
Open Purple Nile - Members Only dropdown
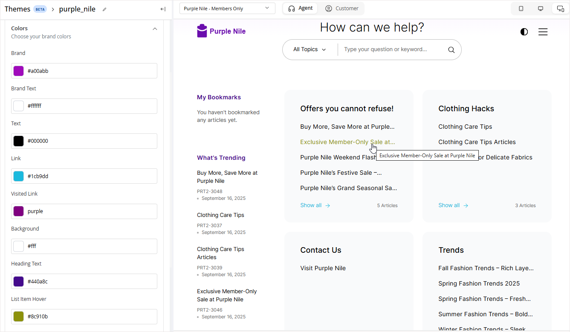click(227, 9)
